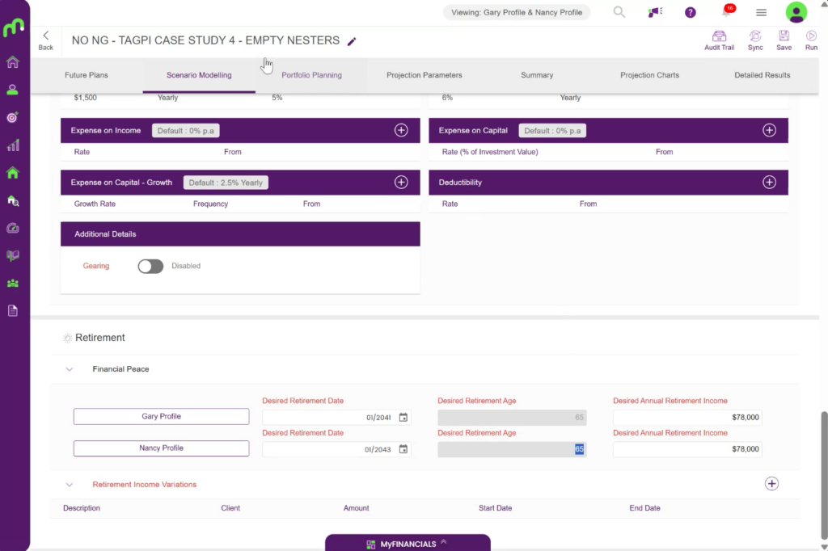Viewport: 828px width, 551px height.
Task: Open the help question mark icon
Action: (x=691, y=12)
